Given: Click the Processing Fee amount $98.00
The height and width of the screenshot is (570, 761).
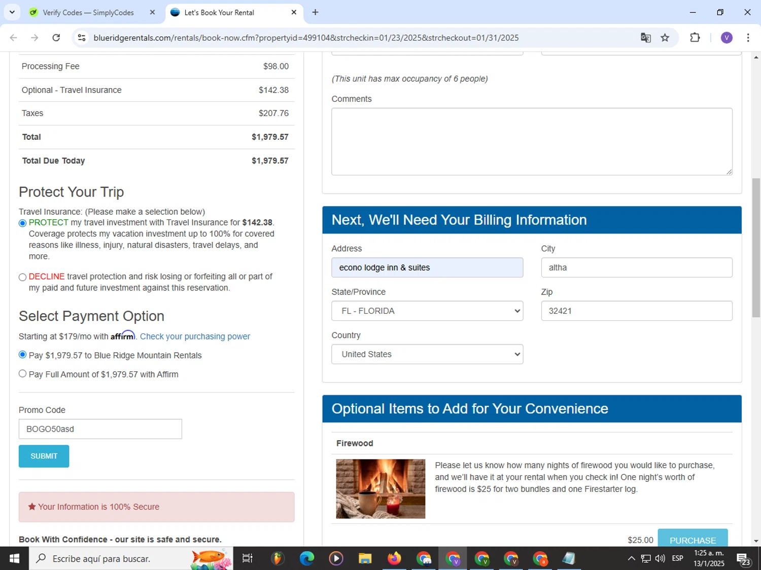Looking at the screenshot, I should 276,66.
